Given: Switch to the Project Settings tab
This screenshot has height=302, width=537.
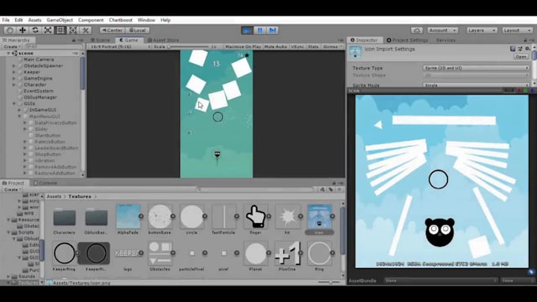Looking at the screenshot, I should tap(407, 40).
